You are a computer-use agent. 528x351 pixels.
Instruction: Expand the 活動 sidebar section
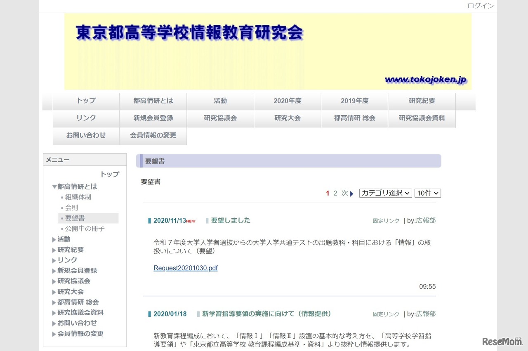point(64,239)
